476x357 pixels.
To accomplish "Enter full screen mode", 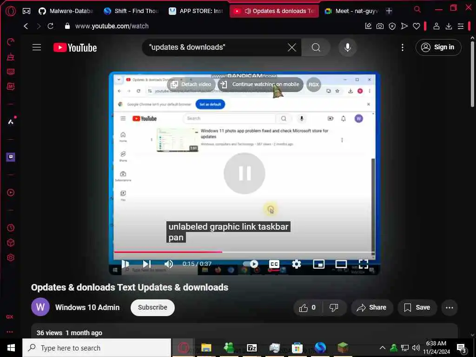I will tap(364, 264).
